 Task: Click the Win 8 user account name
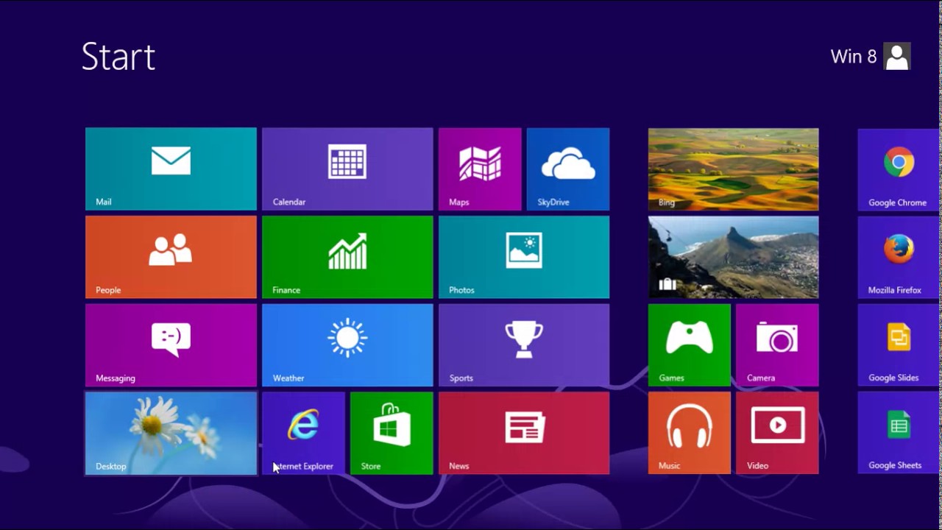click(854, 57)
